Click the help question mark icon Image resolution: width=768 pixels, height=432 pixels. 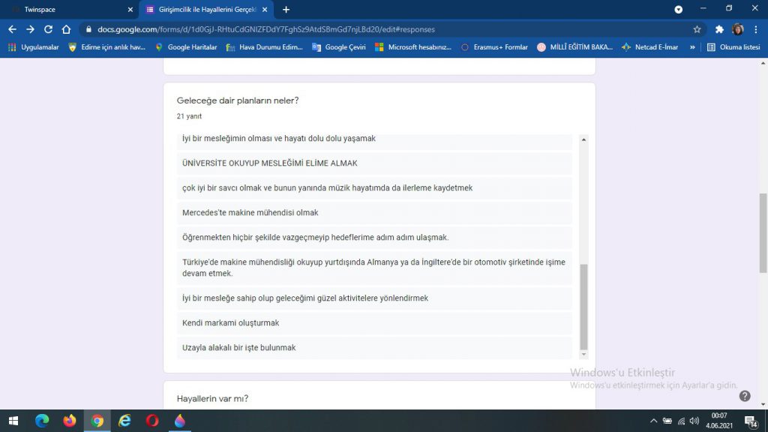pyautogui.click(x=743, y=395)
